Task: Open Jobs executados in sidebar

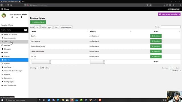Action: point(14,38)
